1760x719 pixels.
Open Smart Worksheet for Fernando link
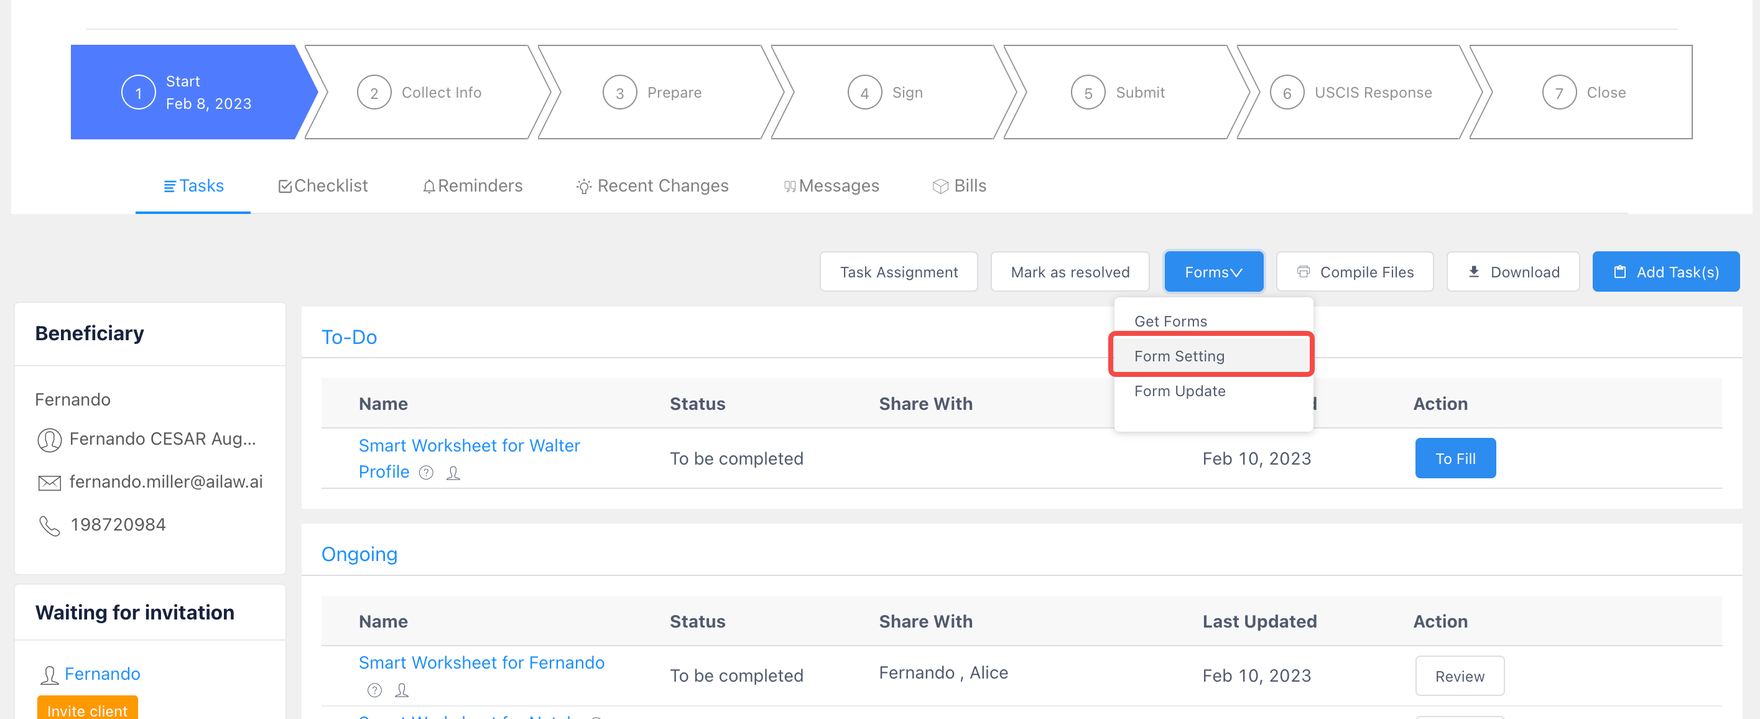[481, 663]
